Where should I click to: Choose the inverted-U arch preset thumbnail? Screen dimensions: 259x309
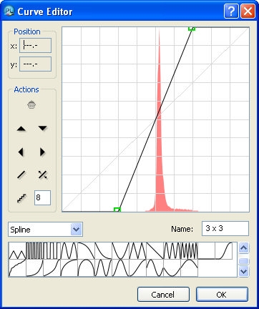87,268
